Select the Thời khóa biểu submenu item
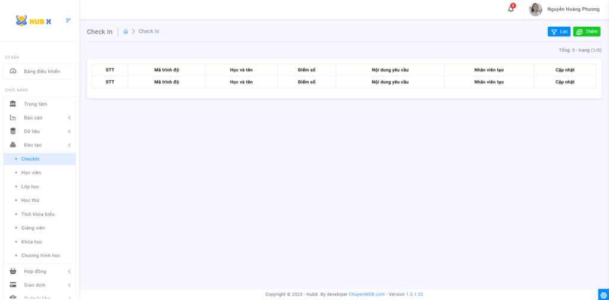The height and width of the screenshot is (300, 609). click(40, 214)
